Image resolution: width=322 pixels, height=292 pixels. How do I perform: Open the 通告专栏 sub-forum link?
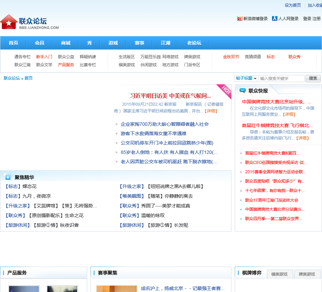click(22, 57)
